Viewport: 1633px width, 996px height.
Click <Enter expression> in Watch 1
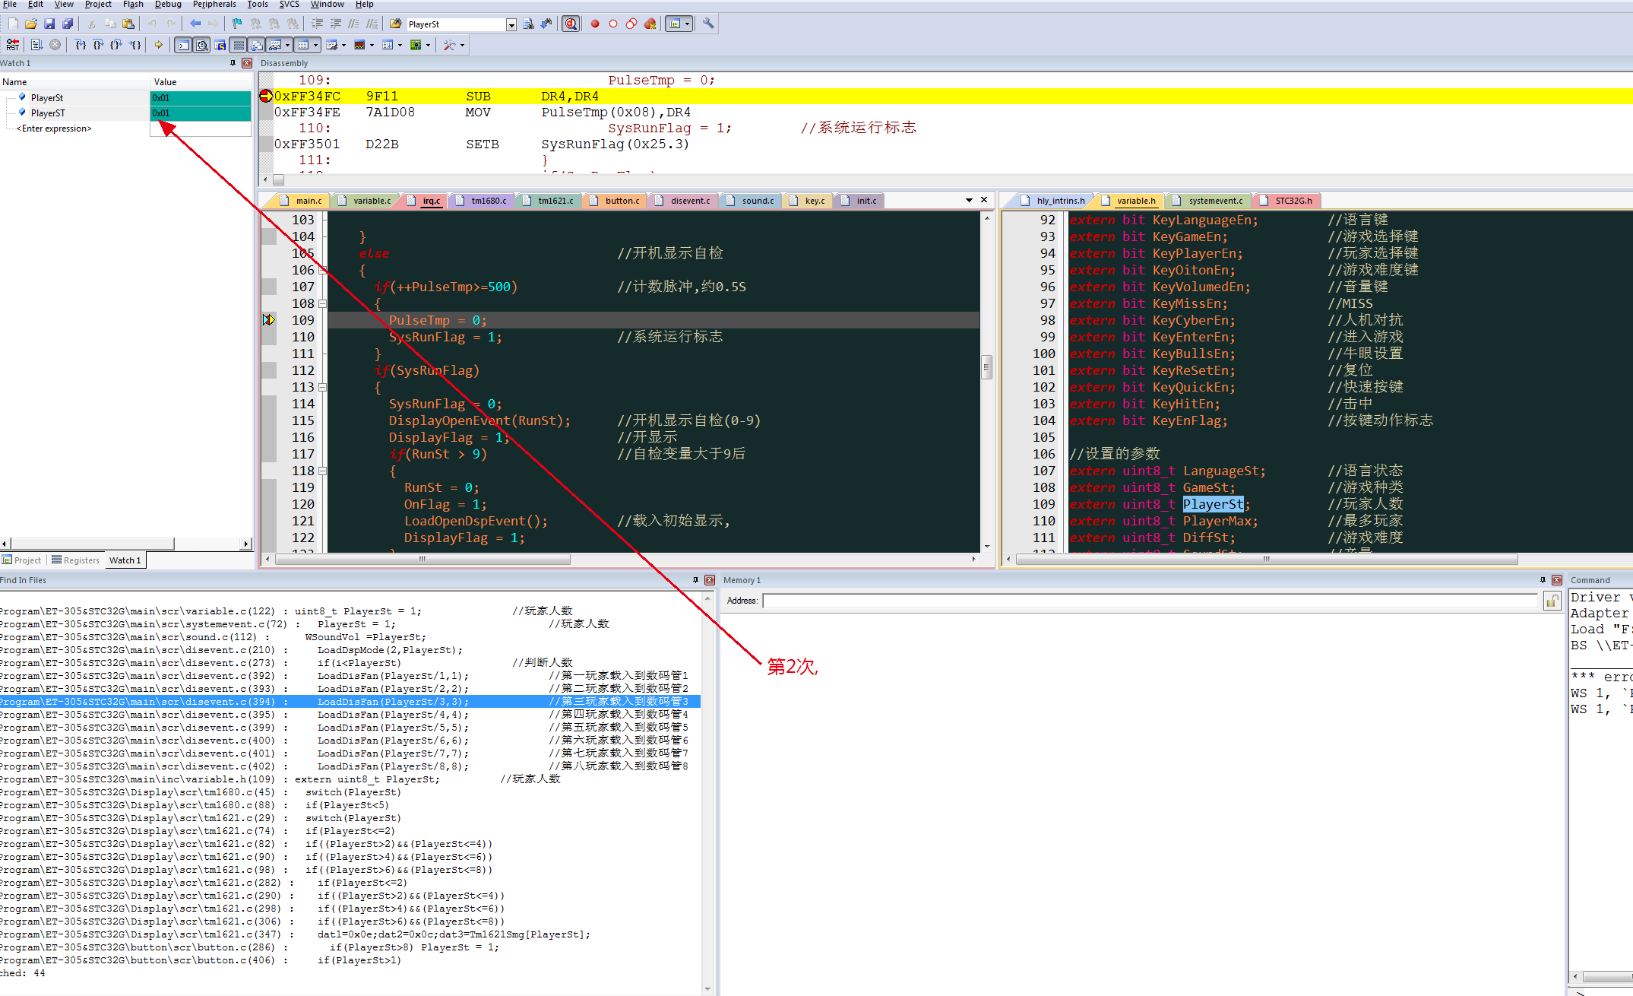coord(54,128)
